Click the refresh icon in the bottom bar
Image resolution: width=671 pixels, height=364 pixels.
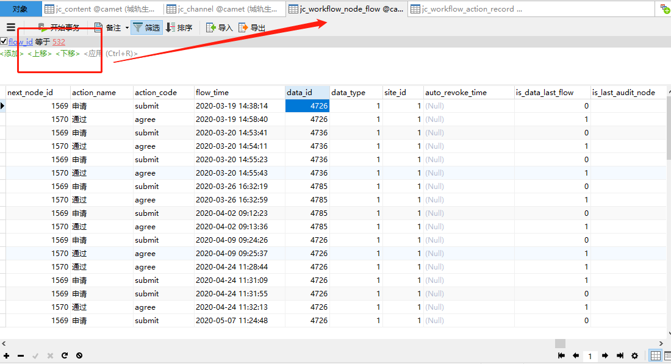[64, 355]
